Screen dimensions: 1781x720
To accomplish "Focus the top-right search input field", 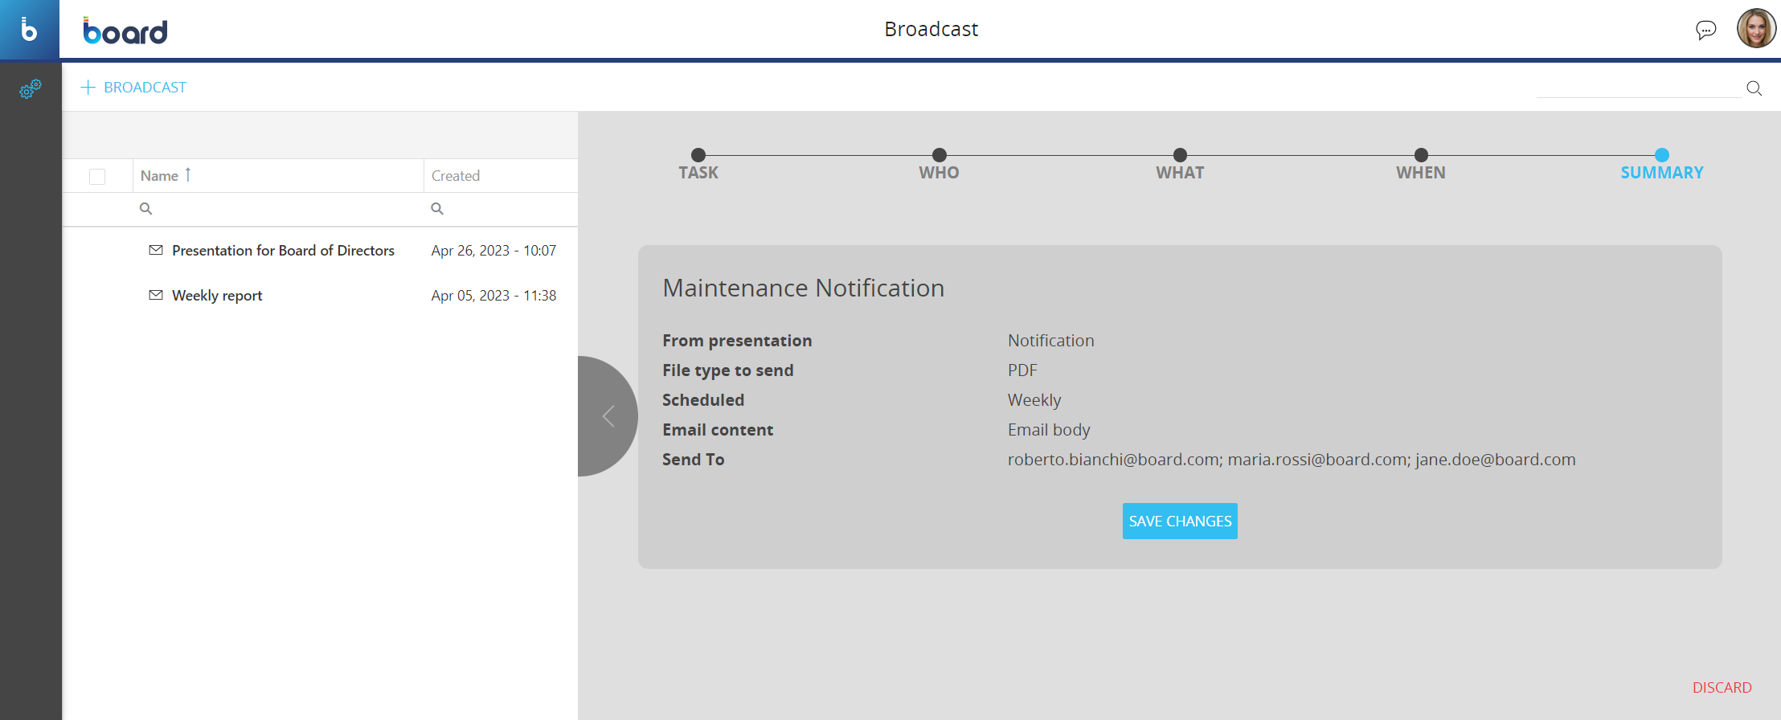I will pyautogui.click(x=1637, y=88).
